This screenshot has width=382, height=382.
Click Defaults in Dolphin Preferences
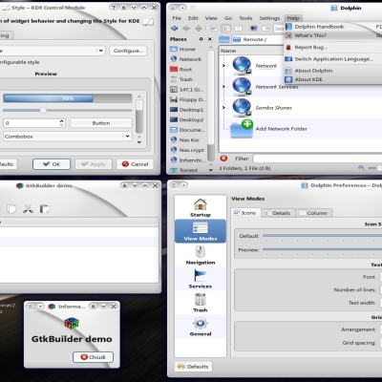click(193, 367)
